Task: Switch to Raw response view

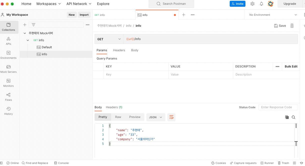Action: [x=118, y=117]
